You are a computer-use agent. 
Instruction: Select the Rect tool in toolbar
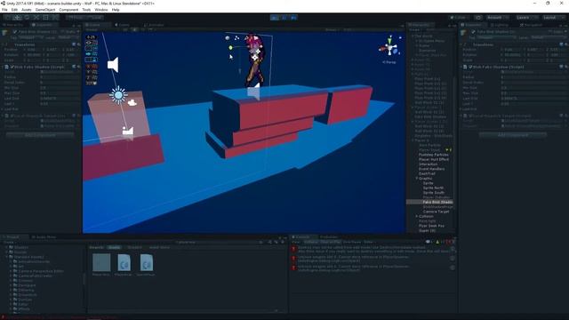(x=45, y=18)
